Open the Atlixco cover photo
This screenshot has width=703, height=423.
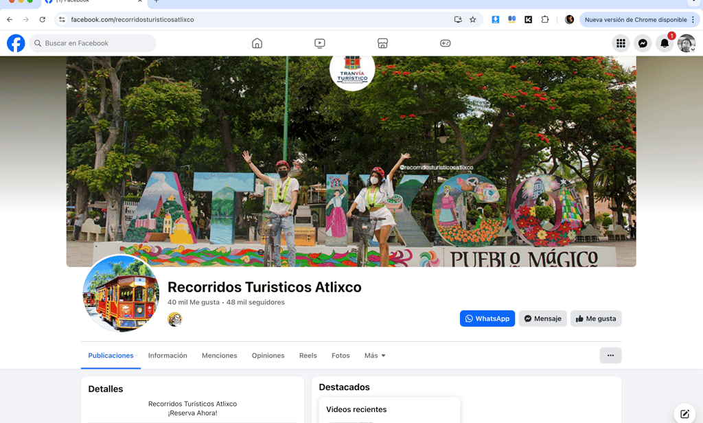pos(351,161)
